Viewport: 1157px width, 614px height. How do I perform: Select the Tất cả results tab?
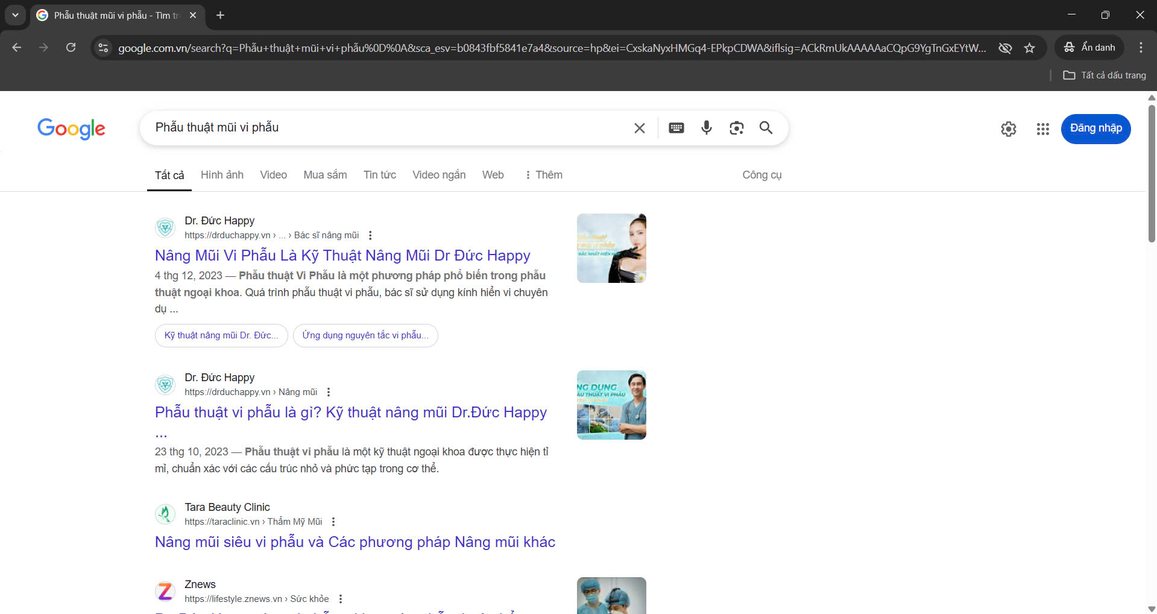169,176
